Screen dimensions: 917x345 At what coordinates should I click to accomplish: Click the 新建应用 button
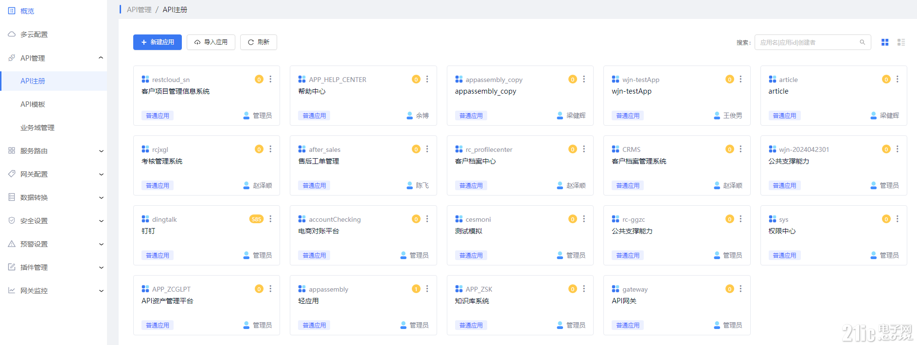point(158,42)
